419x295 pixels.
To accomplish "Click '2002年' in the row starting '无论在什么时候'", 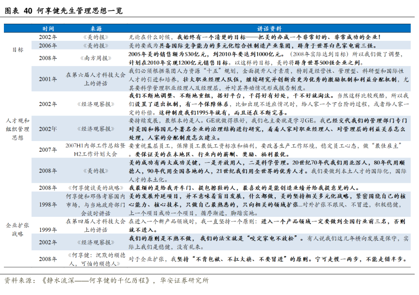I will pyautogui.click(x=48, y=37).
